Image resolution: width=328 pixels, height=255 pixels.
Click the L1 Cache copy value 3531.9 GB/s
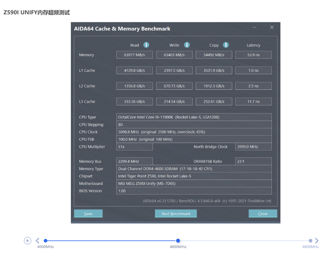click(214, 70)
